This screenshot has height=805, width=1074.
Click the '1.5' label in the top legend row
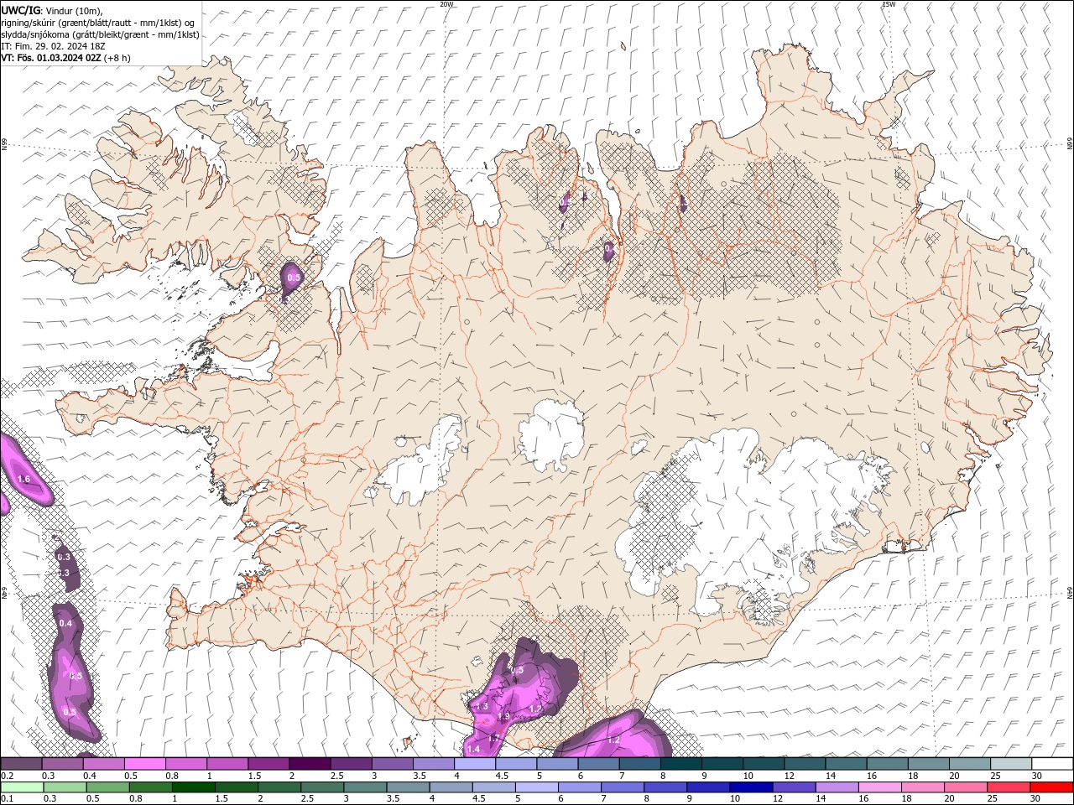coord(254,776)
